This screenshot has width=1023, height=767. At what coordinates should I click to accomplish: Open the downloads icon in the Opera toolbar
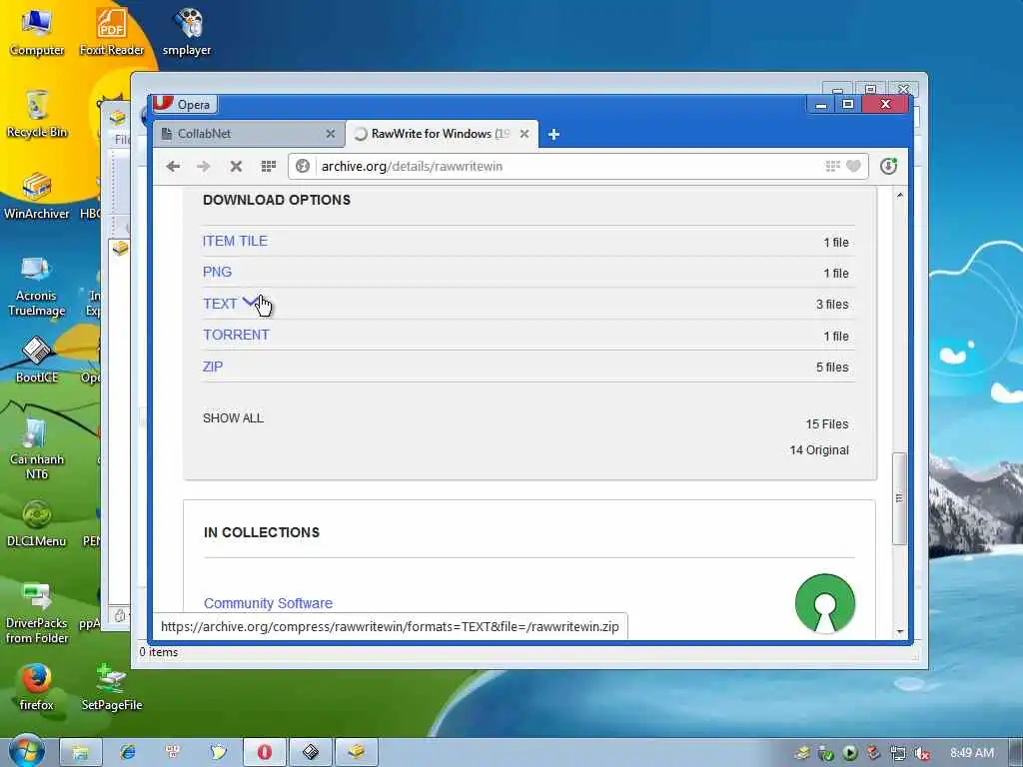[888, 167]
